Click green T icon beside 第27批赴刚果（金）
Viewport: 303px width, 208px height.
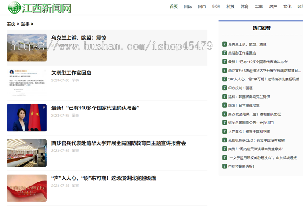click(224, 114)
